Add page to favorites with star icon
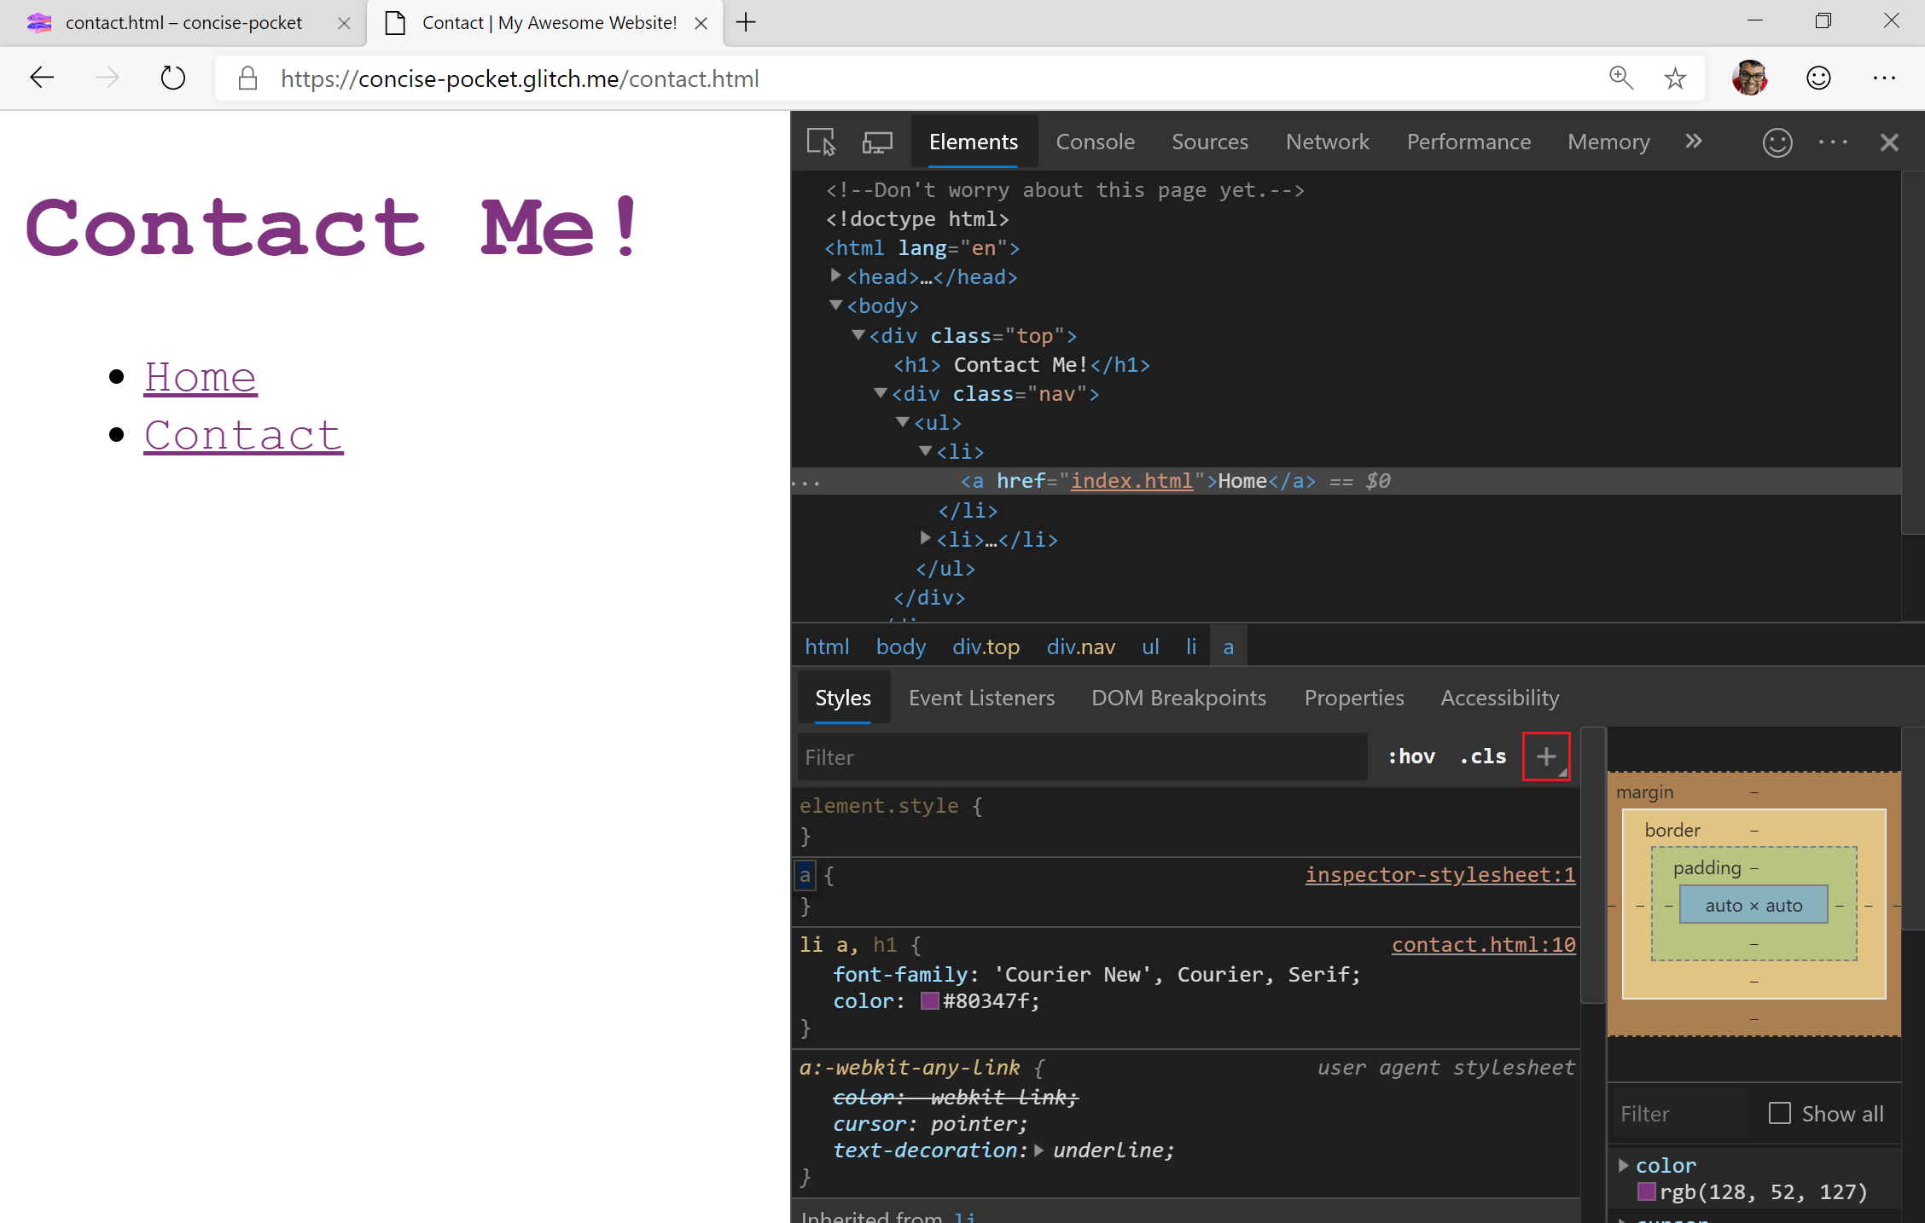Viewport: 1925px width, 1223px height. click(1675, 78)
